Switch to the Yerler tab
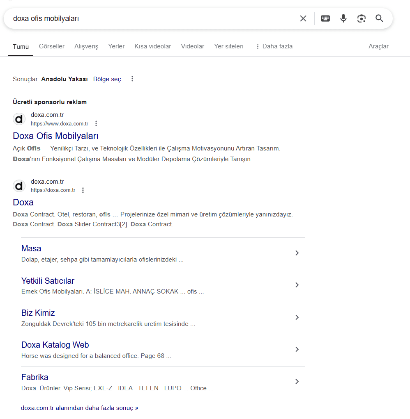This screenshot has height=419, width=410. tap(116, 46)
